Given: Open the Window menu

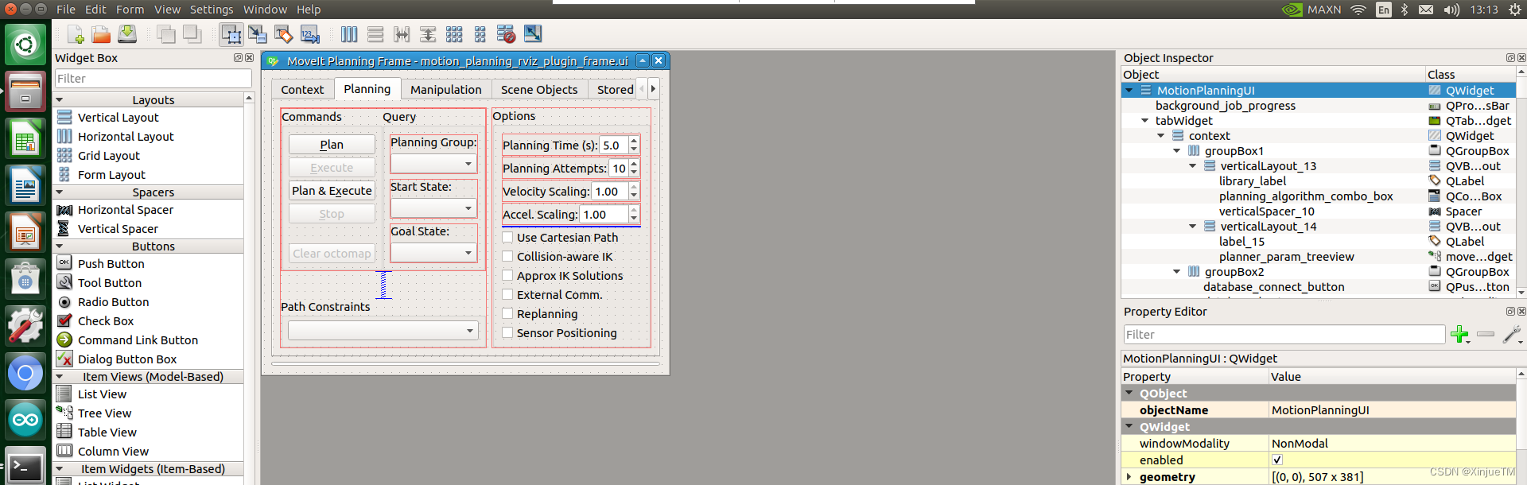Looking at the screenshot, I should tap(265, 10).
